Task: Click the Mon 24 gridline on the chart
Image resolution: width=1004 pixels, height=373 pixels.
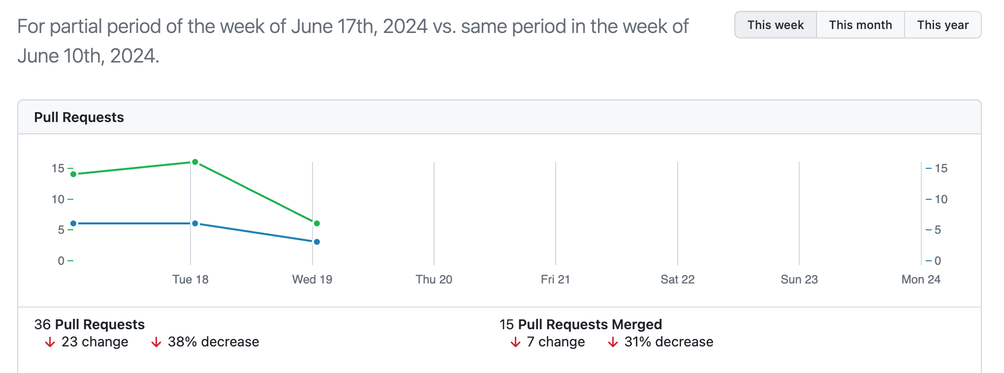Action: tap(921, 212)
